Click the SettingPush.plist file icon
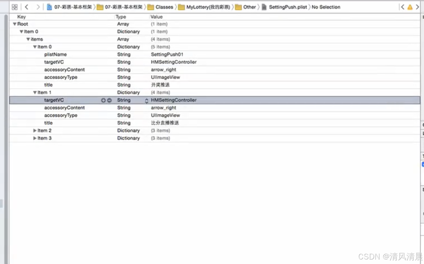424x264 pixels. [264, 7]
